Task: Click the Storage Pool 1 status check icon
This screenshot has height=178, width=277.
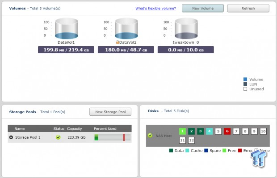Action: [58, 137]
